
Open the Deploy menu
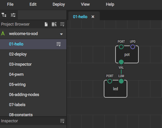[59, 4]
